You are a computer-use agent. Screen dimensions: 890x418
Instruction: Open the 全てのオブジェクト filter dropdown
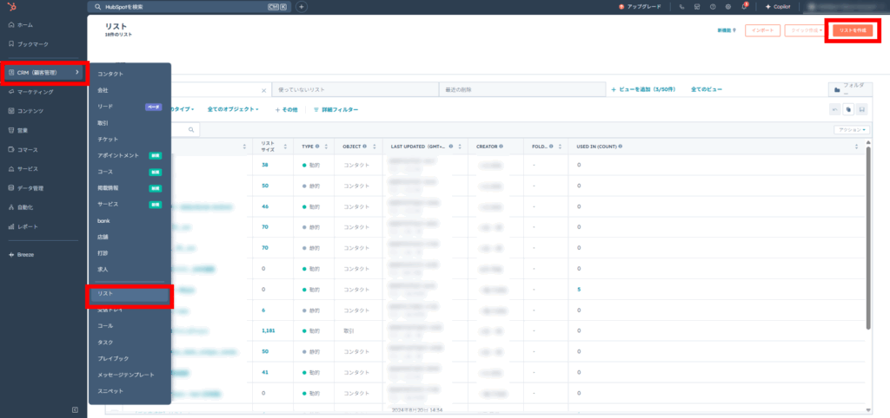click(x=233, y=109)
